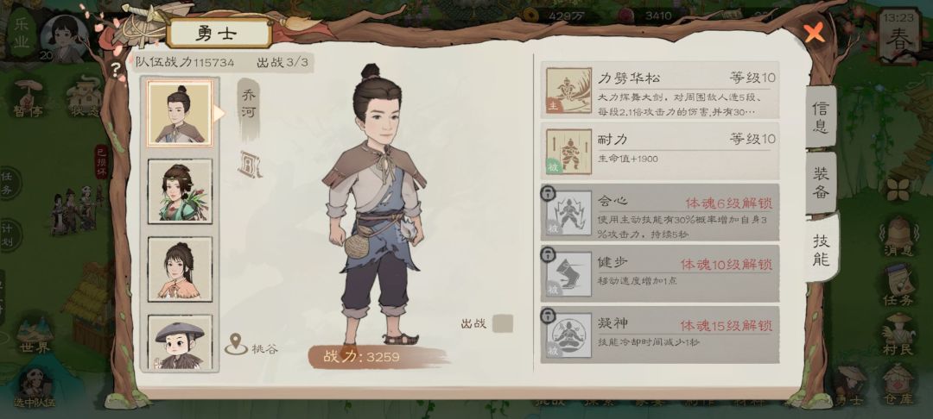Viewport: 933px width, 419px height.
Task: Select the first hero portrait 乔河
Action: point(180,114)
